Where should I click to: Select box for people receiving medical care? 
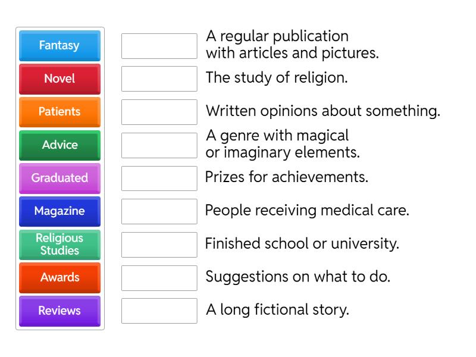point(159,211)
